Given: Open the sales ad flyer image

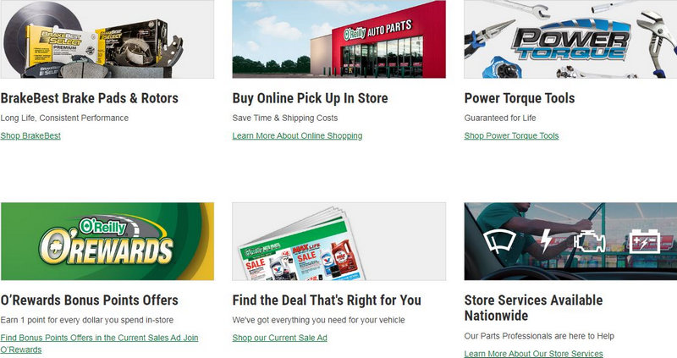Looking at the screenshot, I should (339, 241).
